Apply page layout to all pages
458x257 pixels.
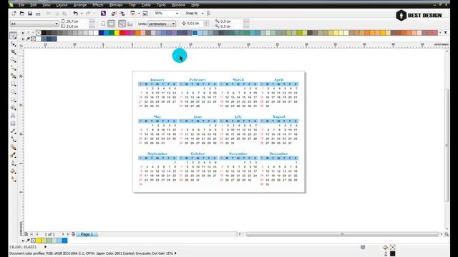tap(122, 24)
